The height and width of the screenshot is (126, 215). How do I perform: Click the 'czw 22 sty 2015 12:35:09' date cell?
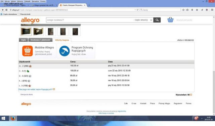pos(119,71)
